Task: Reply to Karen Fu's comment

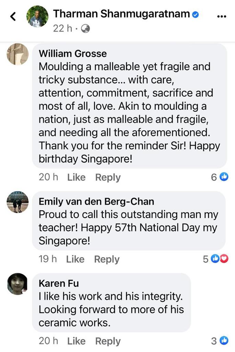Action: [108, 341]
